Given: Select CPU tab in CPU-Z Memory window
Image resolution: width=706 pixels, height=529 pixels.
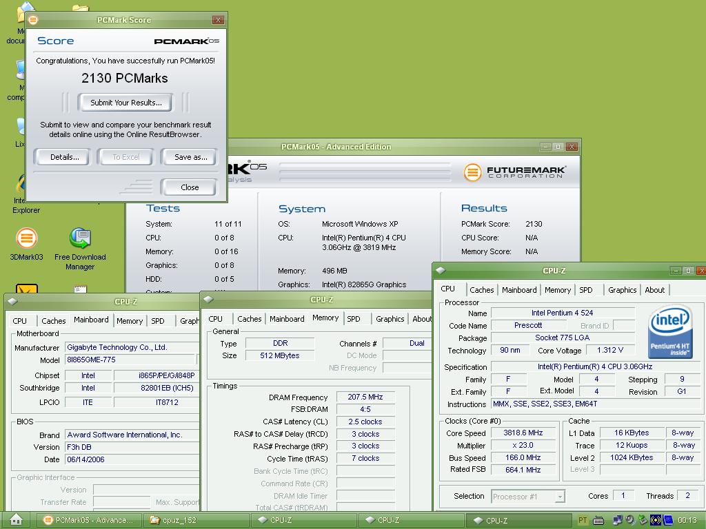Looking at the screenshot, I should point(215,319).
